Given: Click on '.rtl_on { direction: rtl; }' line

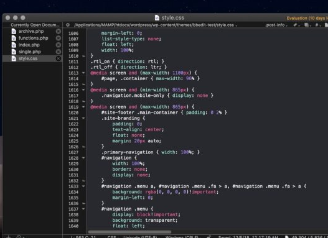Looking at the screenshot, I should [x=128, y=62].
